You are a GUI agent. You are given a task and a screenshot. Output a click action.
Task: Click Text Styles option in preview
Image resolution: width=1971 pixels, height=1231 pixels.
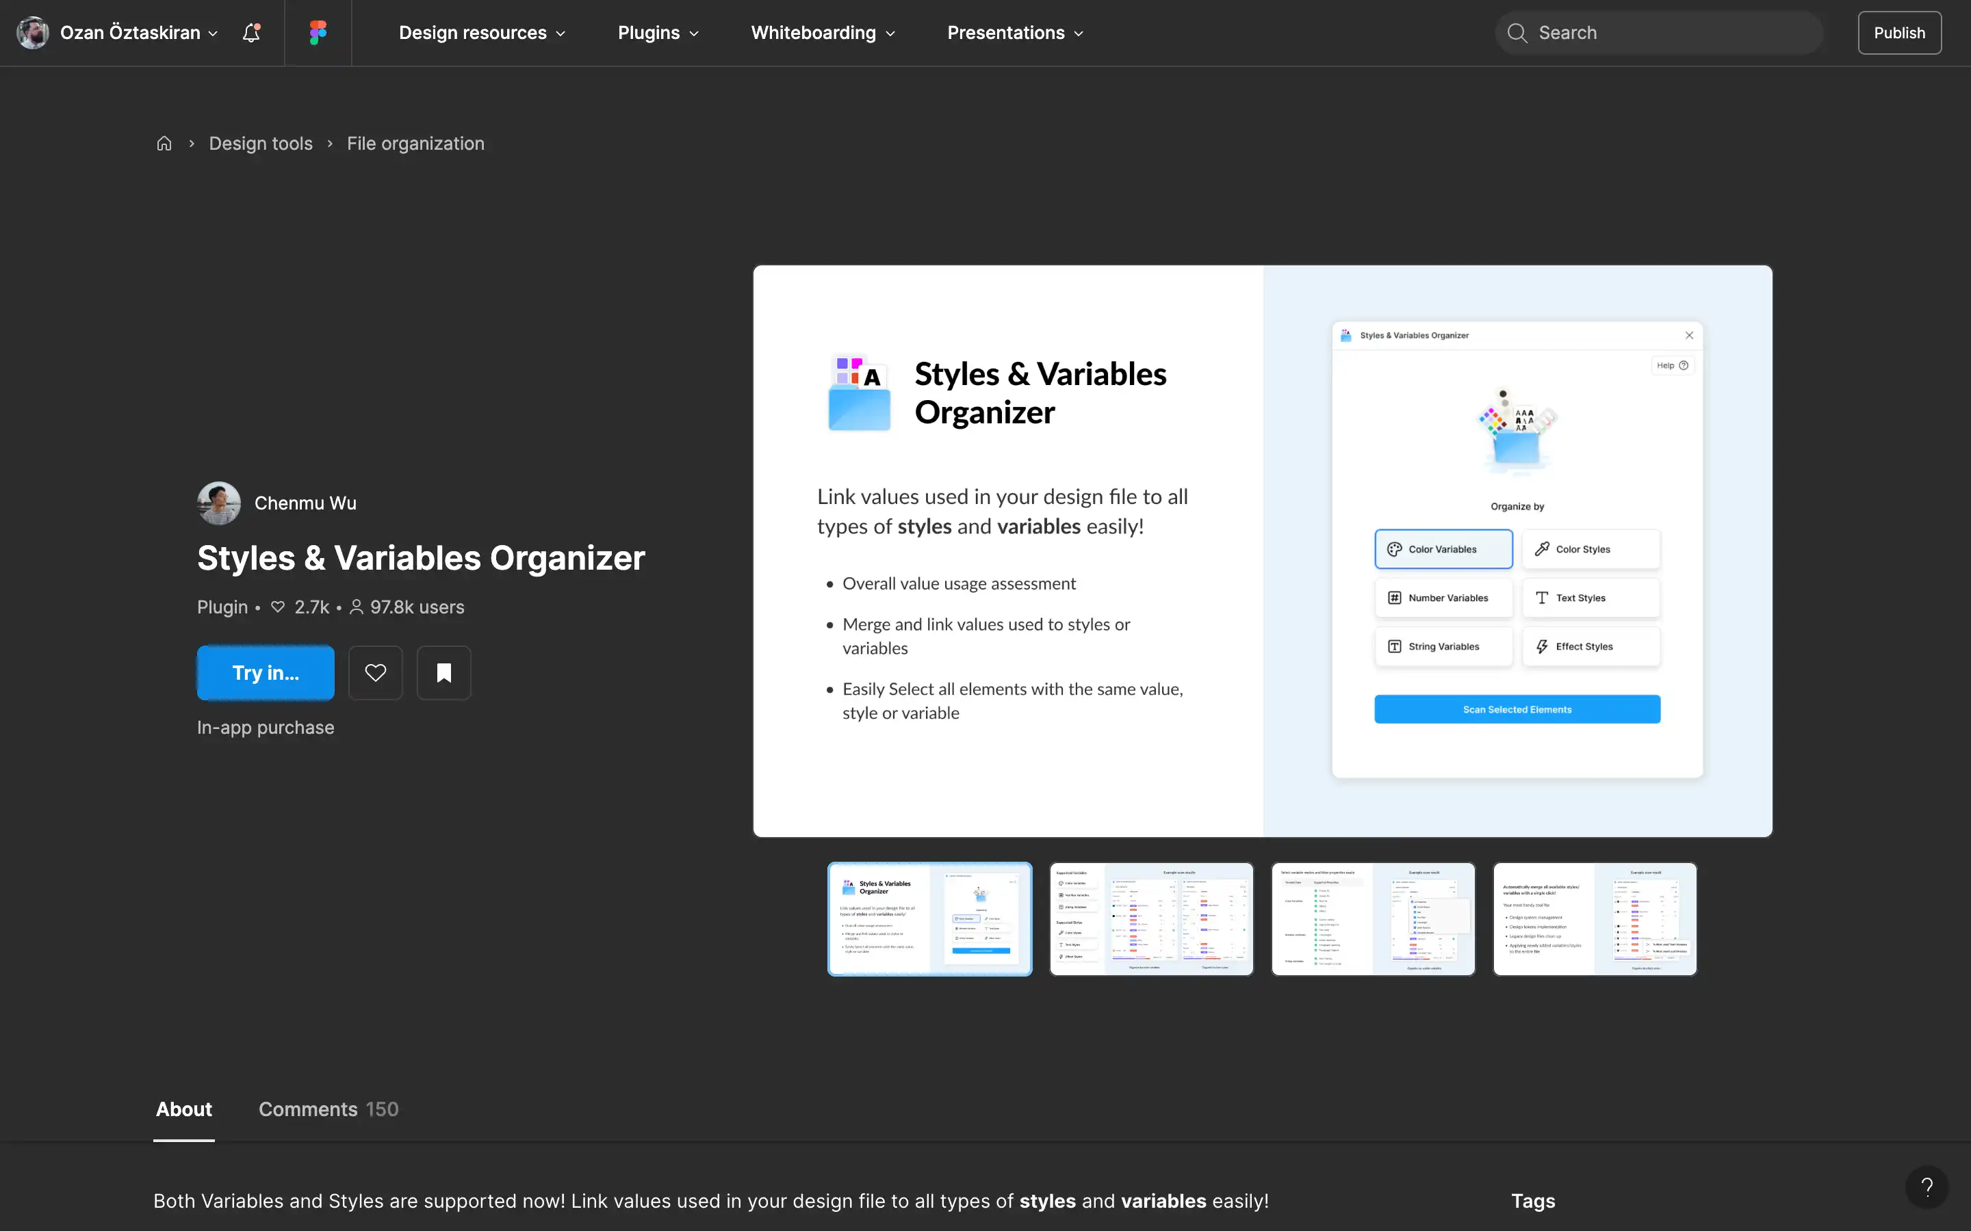coord(1590,598)
